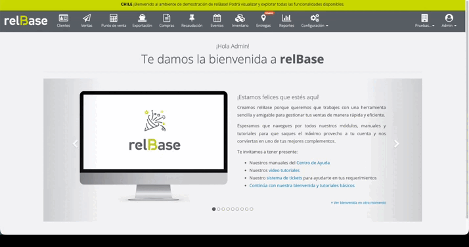
Task: Click the relBase monitor illustration
Action: coord(154,146)
